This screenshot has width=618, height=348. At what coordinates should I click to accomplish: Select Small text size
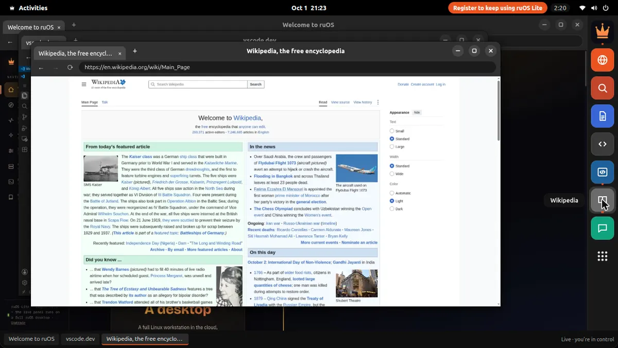coord(392,131)
